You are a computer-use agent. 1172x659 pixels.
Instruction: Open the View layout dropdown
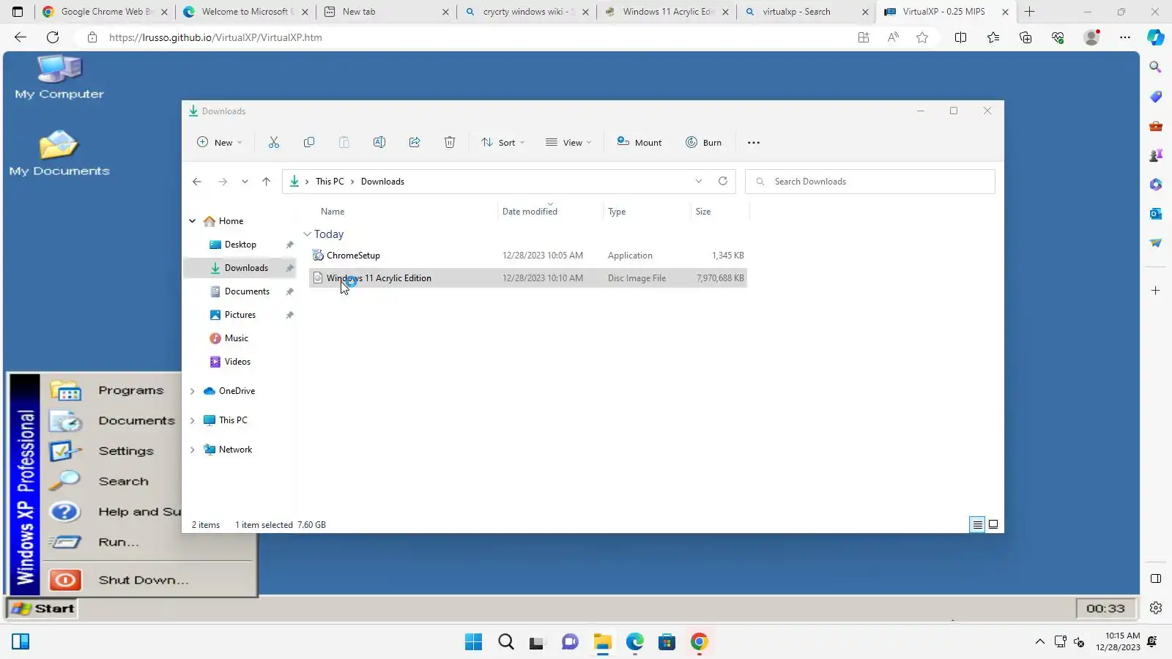(568, 143)
